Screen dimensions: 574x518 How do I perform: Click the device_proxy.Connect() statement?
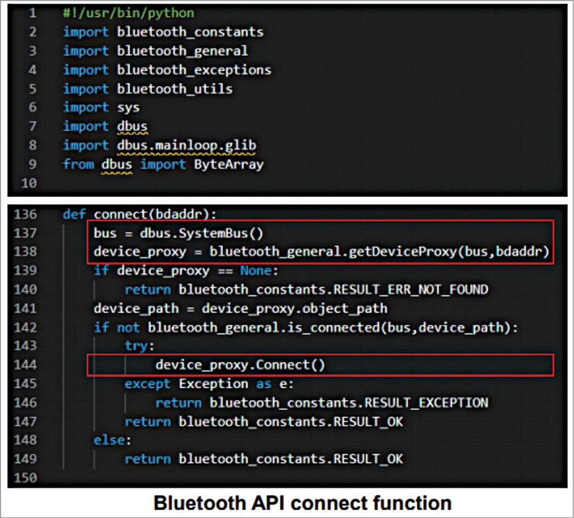click(240, 365)
